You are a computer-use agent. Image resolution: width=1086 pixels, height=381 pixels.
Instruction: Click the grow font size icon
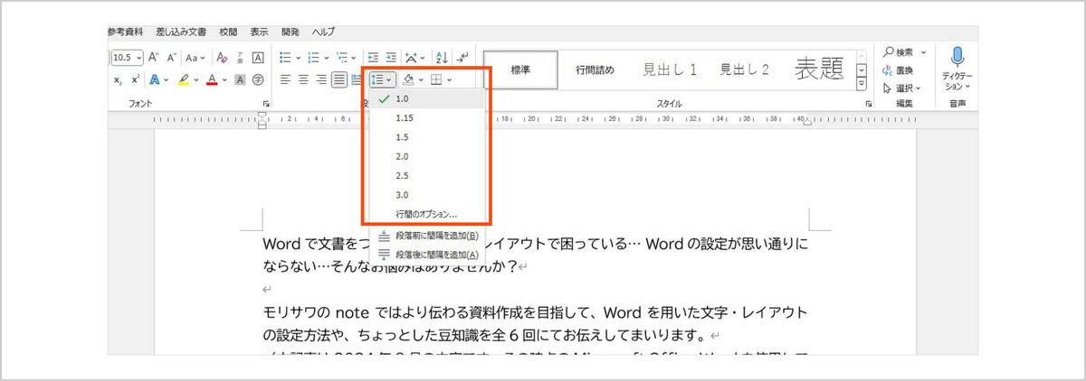[x=155, y=57]
